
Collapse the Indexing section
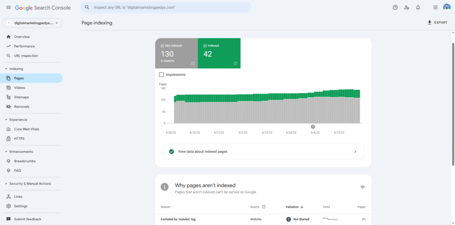point(6,69)
